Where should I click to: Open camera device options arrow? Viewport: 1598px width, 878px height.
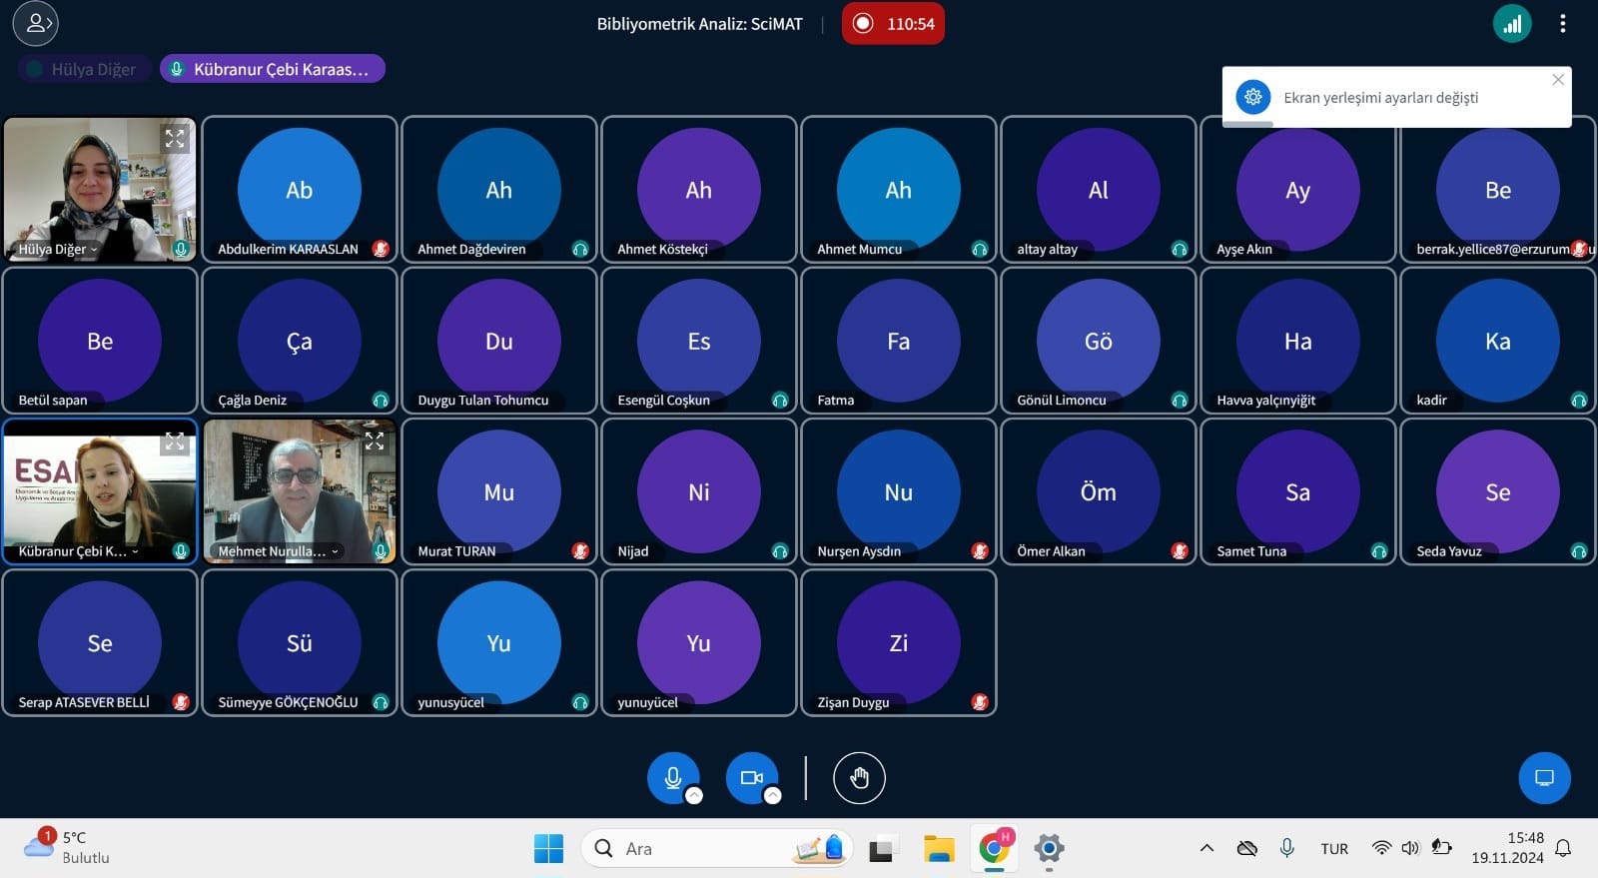772,796
